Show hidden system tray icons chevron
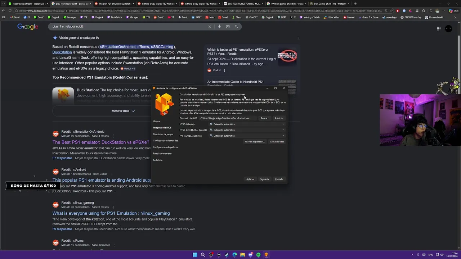 [412, 255]
